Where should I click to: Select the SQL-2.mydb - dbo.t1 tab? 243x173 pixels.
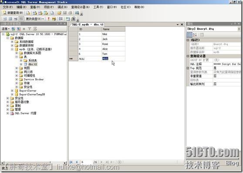click(x=88, y=24)
